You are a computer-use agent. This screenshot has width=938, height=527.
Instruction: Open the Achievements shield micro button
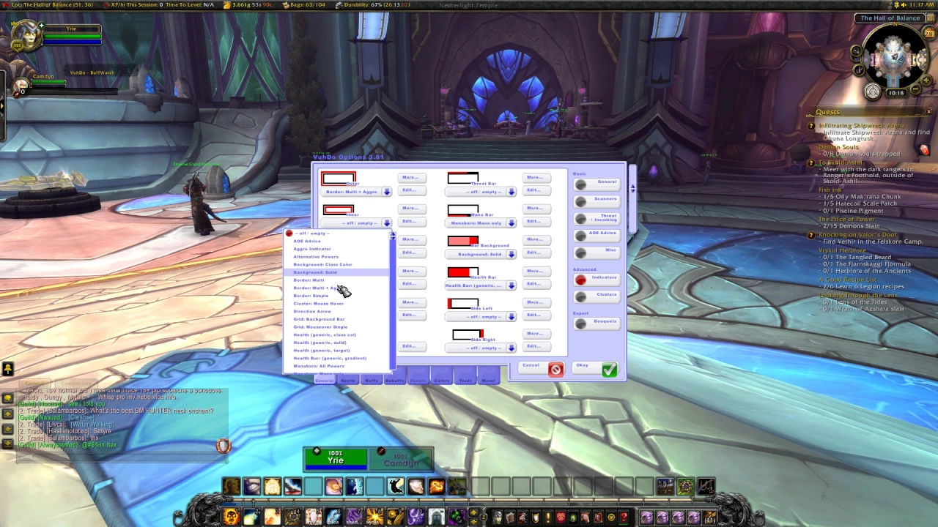536,517
